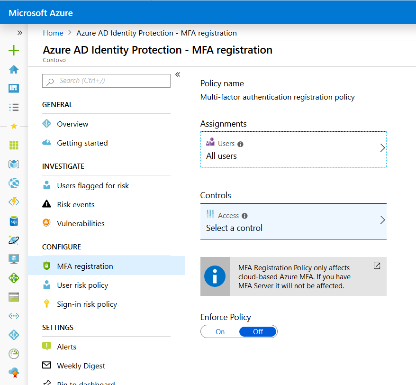416x385 pixels.
Task: Open Alerts settings item
Action: click(x=106, y=347)
